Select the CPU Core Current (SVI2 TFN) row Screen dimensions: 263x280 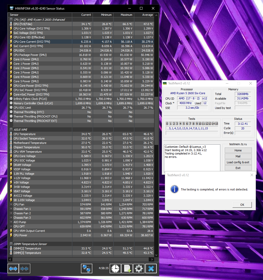[x=81, y=42]
